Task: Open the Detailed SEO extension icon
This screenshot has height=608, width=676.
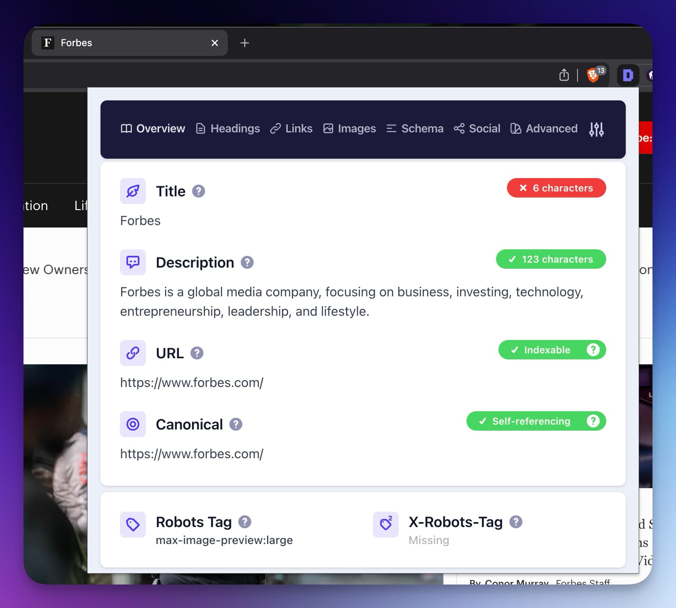Action: (627, 75)
